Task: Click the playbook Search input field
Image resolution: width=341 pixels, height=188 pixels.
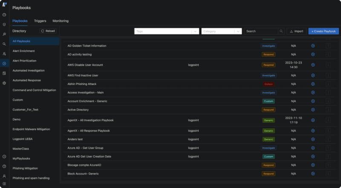Action: [261, 31]
